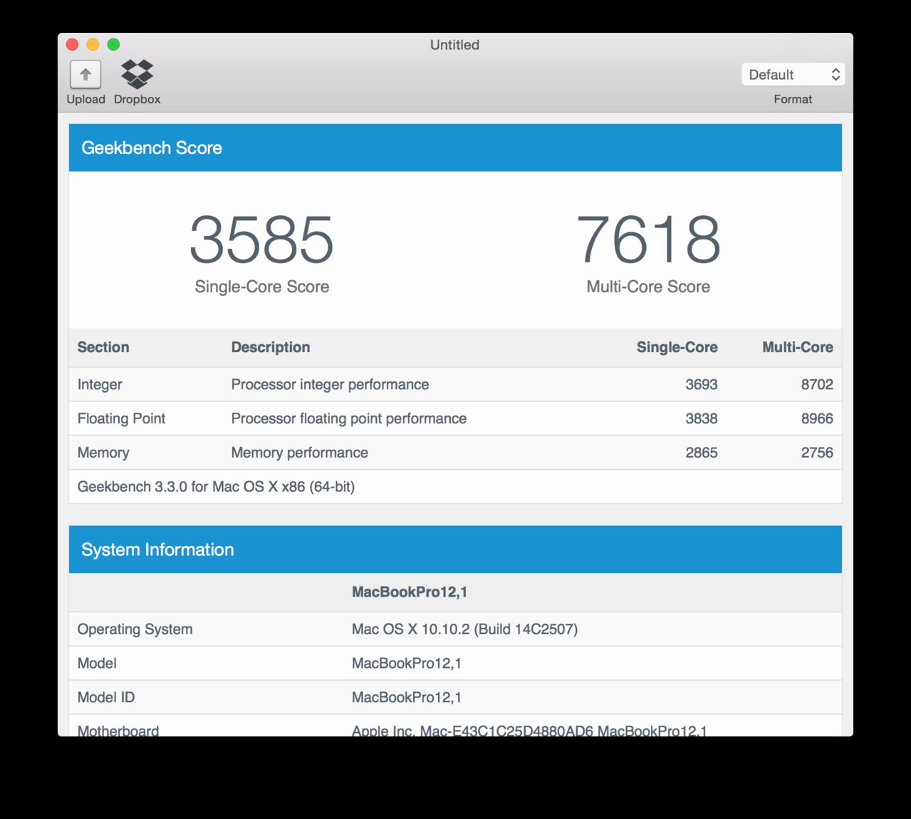Zoom the window with green button
The width and height of the screenshot is (911, 819).
[x=113, y=44]
